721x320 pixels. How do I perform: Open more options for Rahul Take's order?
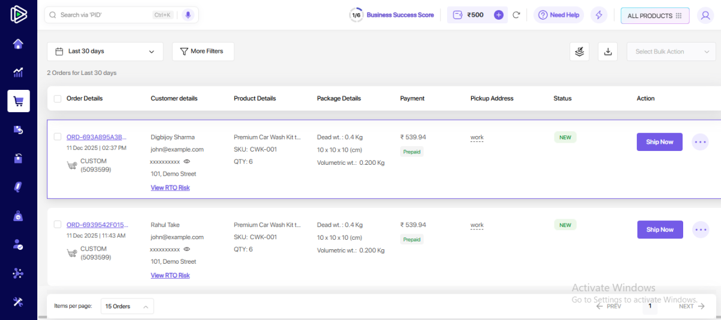click(x=700, y=230)
